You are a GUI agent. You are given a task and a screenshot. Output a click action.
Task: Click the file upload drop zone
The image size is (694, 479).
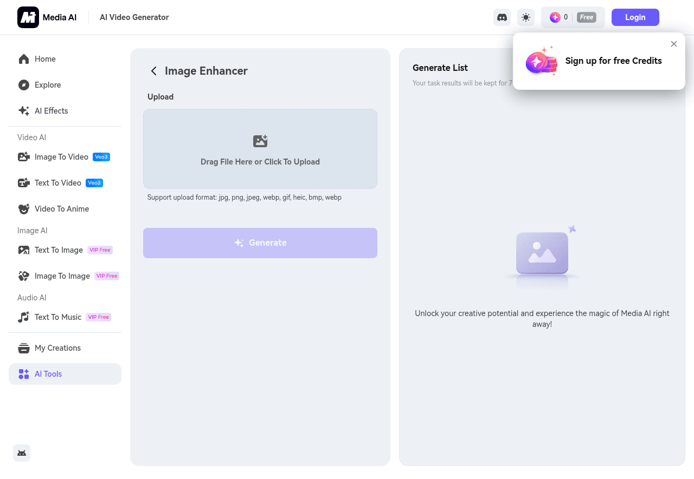(260, 149)
